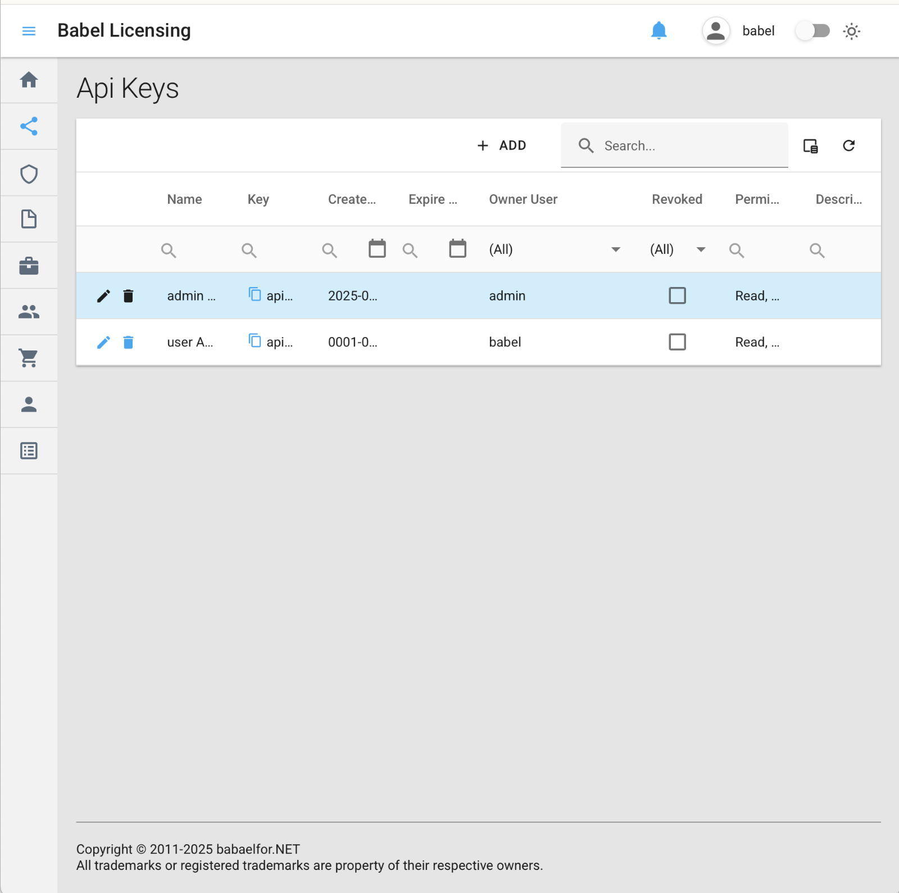
Task: Open the shopping cart sidebar item
Action: pyautogui.click(x=29, y=358)
